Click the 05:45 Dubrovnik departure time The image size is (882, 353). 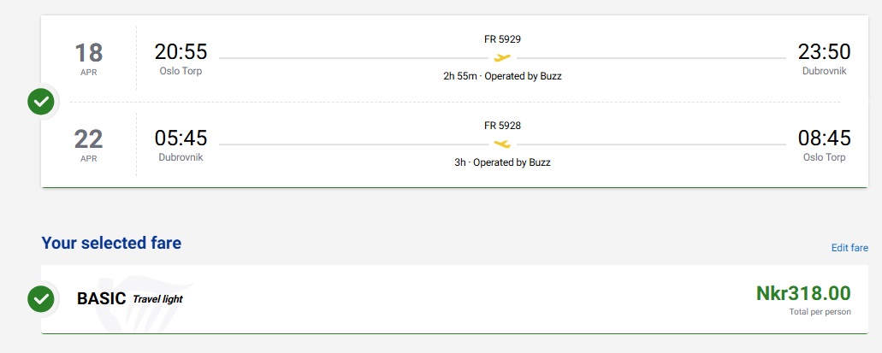click(181, 138)
